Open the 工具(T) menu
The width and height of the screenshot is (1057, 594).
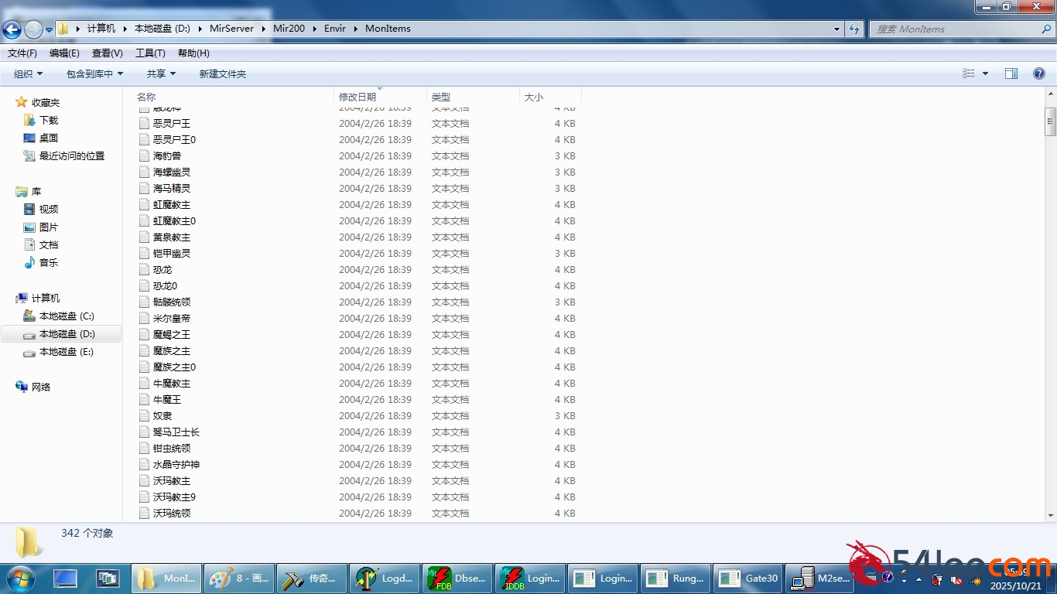click(150, 53)
